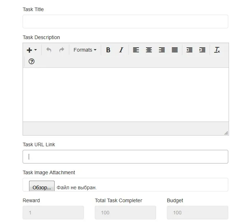Align text center

[x=149, y=50]
